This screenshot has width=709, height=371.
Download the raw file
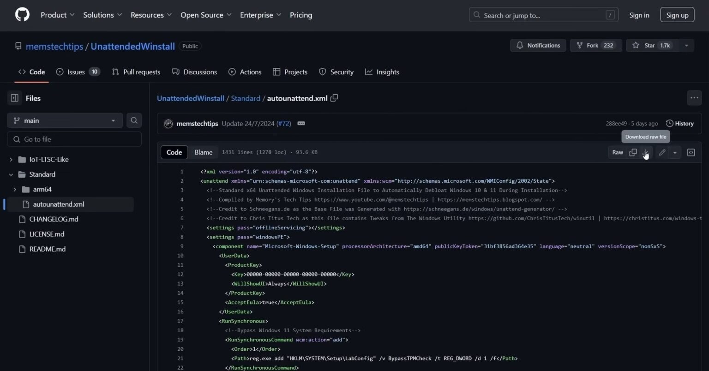(646, 152)
